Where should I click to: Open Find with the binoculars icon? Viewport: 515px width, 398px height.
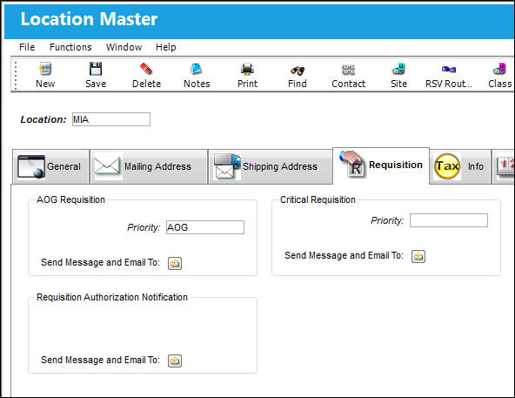tap(298, 75)
